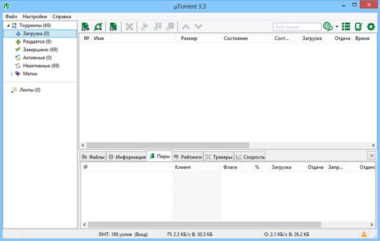
Task: Click the Add Torrent from URL icon
Action: [98, 27]
